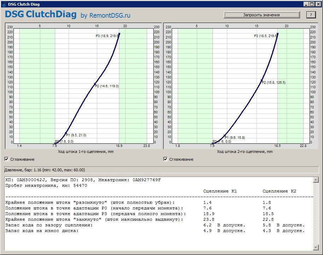Image resolution: width=323 pixels, height=255 pixels.
Task: Click the K1 clearance reserve value '6.2'
Action: coord(207,225)
